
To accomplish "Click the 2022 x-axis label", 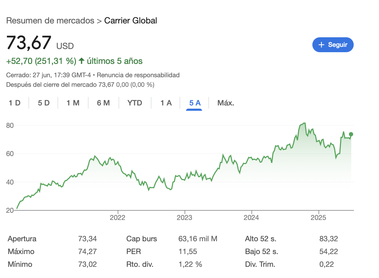I will click(118, 218).
